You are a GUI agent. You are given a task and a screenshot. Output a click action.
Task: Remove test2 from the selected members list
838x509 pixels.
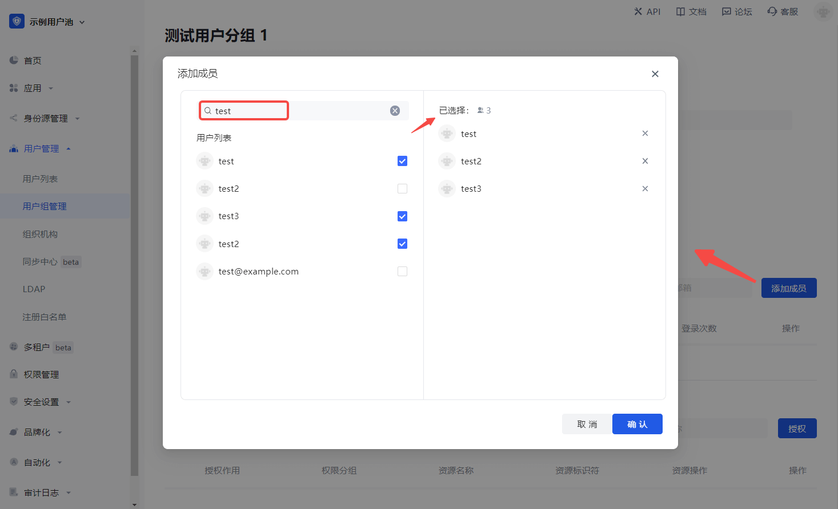pyautogui.click(x=645, y=161)
